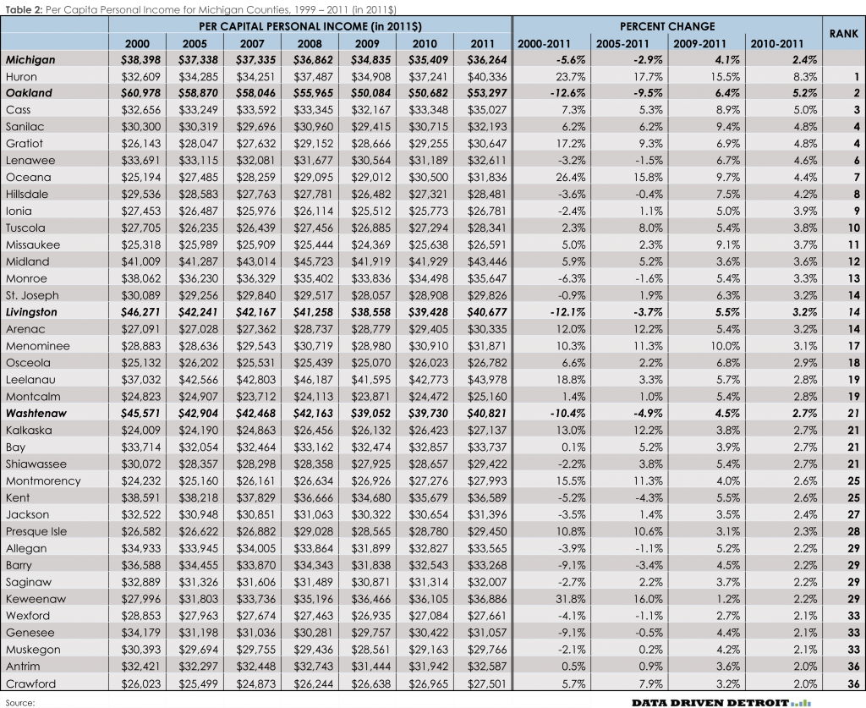Click the Crawford county name

point(30,683)
